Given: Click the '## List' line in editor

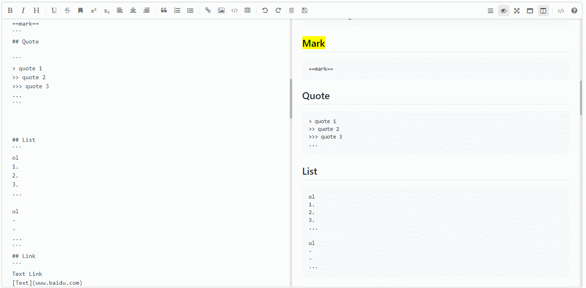Looking at the screenshot, I should click(24, 140).
